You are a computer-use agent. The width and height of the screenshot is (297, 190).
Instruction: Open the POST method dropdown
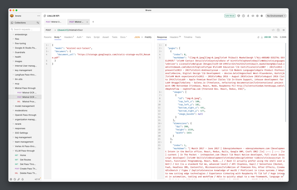point(50,30)
